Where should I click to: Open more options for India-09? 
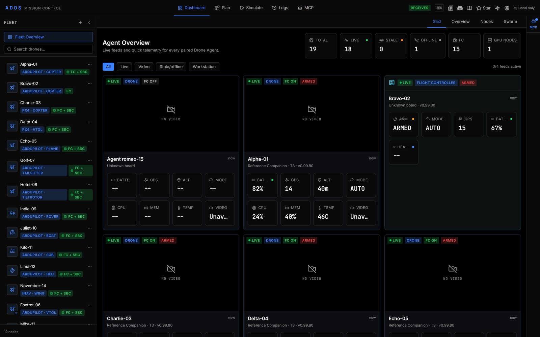90,209
